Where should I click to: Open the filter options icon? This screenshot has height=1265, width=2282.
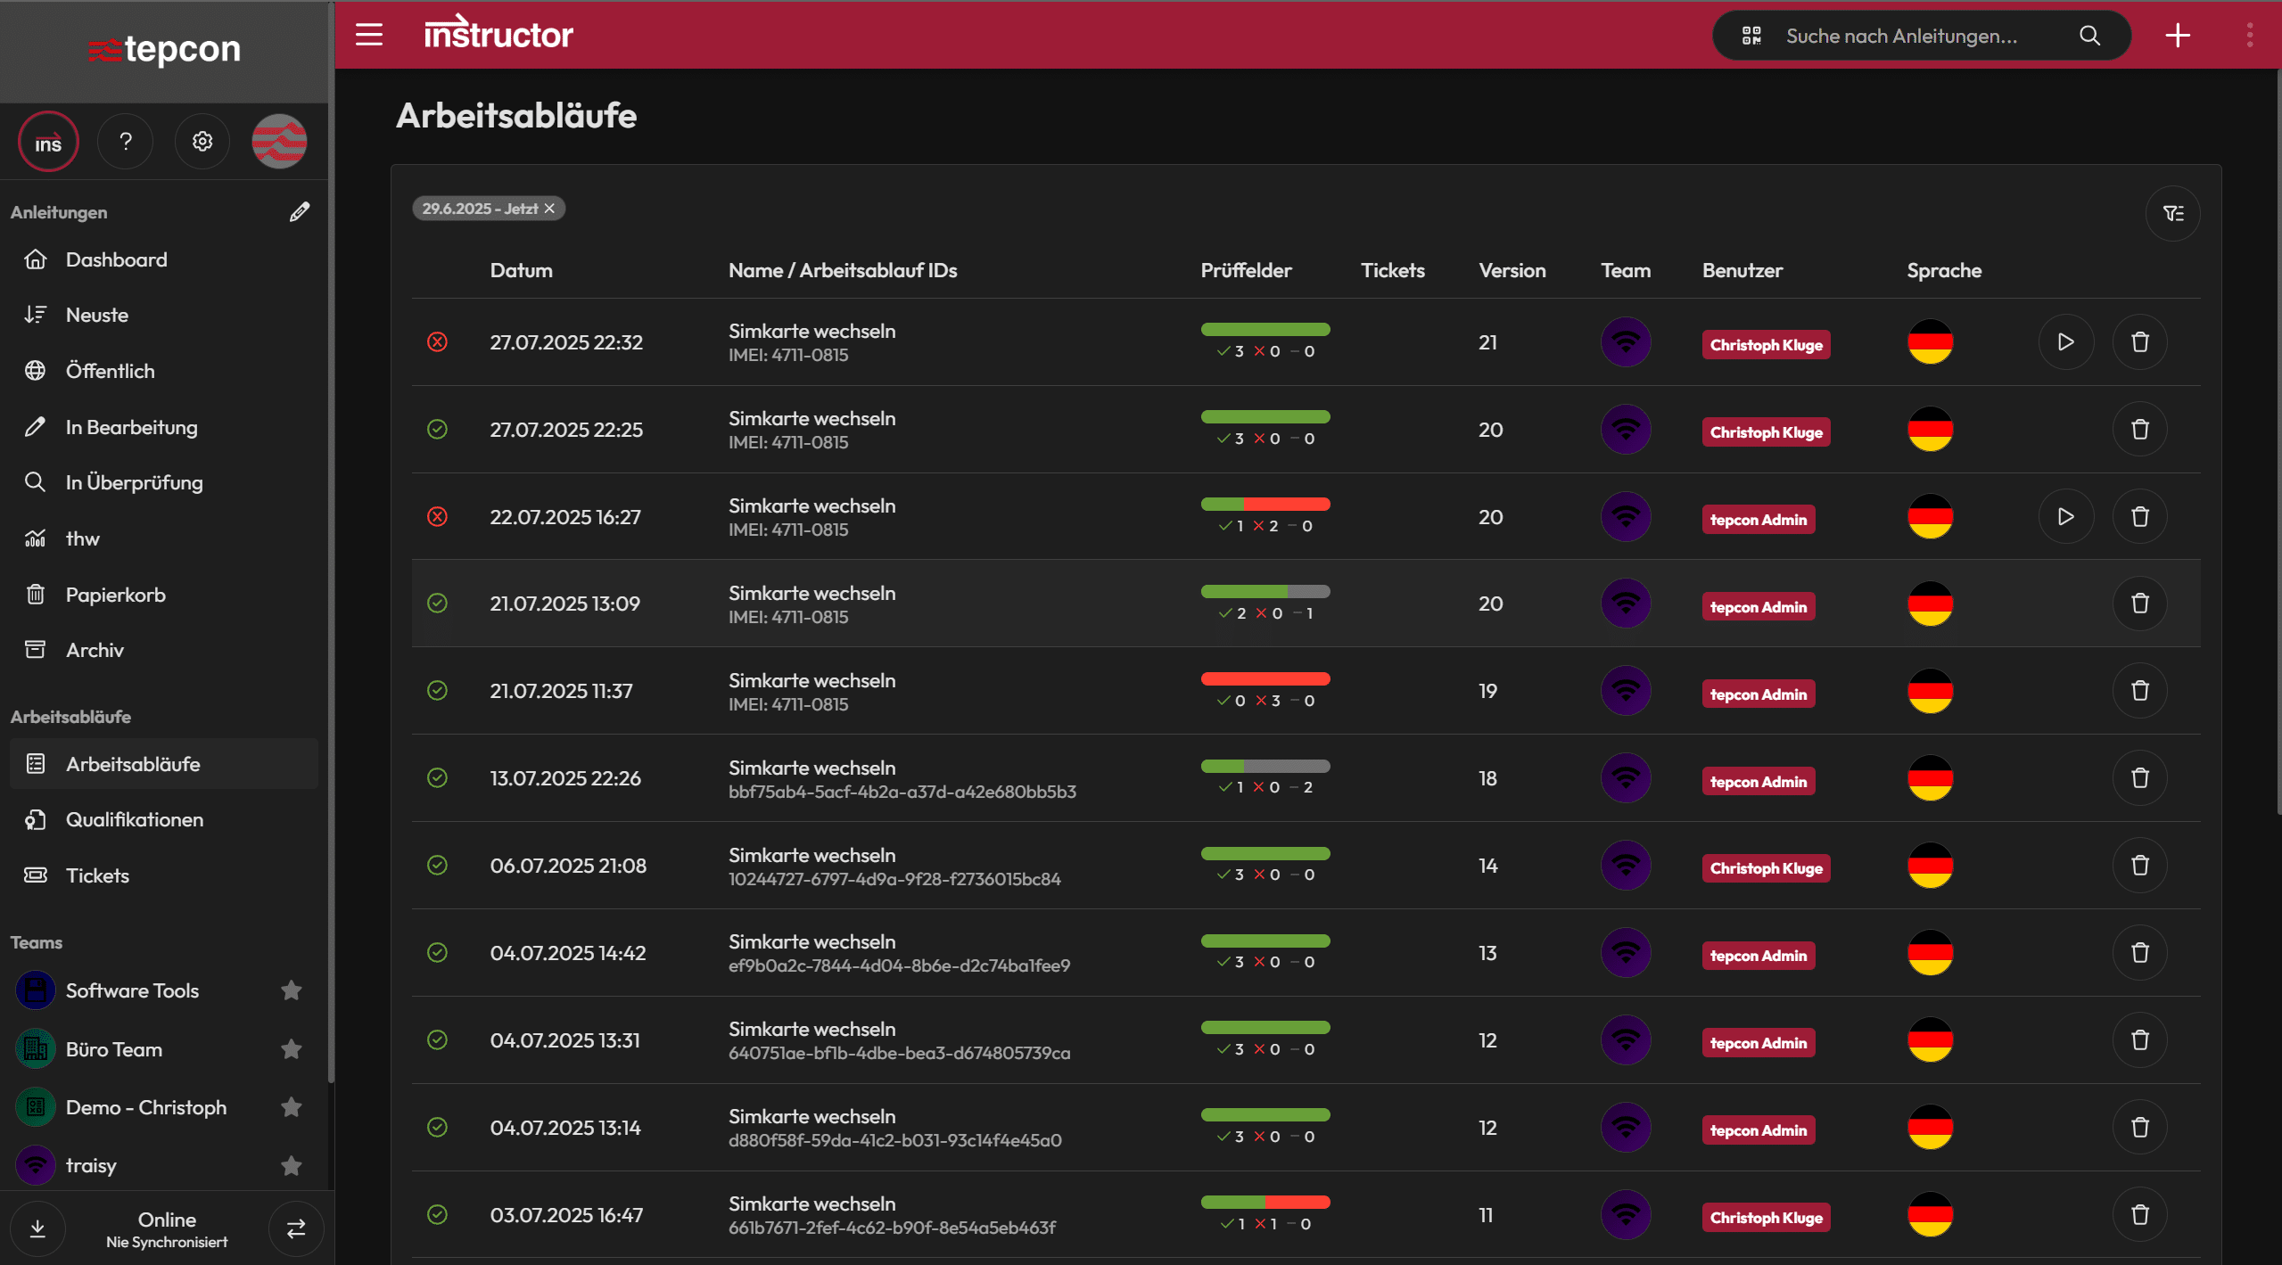[x=2172, y=213]
